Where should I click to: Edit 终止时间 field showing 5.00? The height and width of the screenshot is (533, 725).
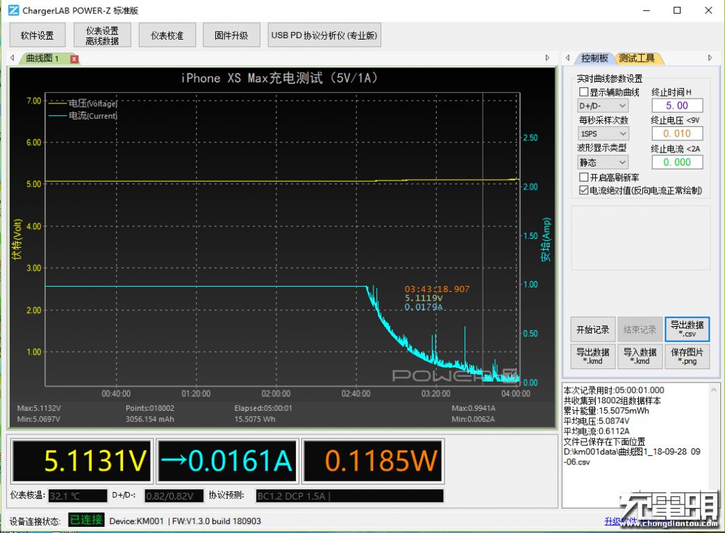point(677,105)
